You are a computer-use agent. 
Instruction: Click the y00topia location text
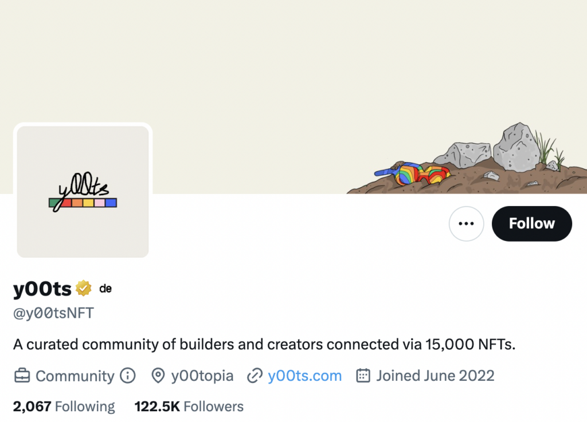coord(202,376)
